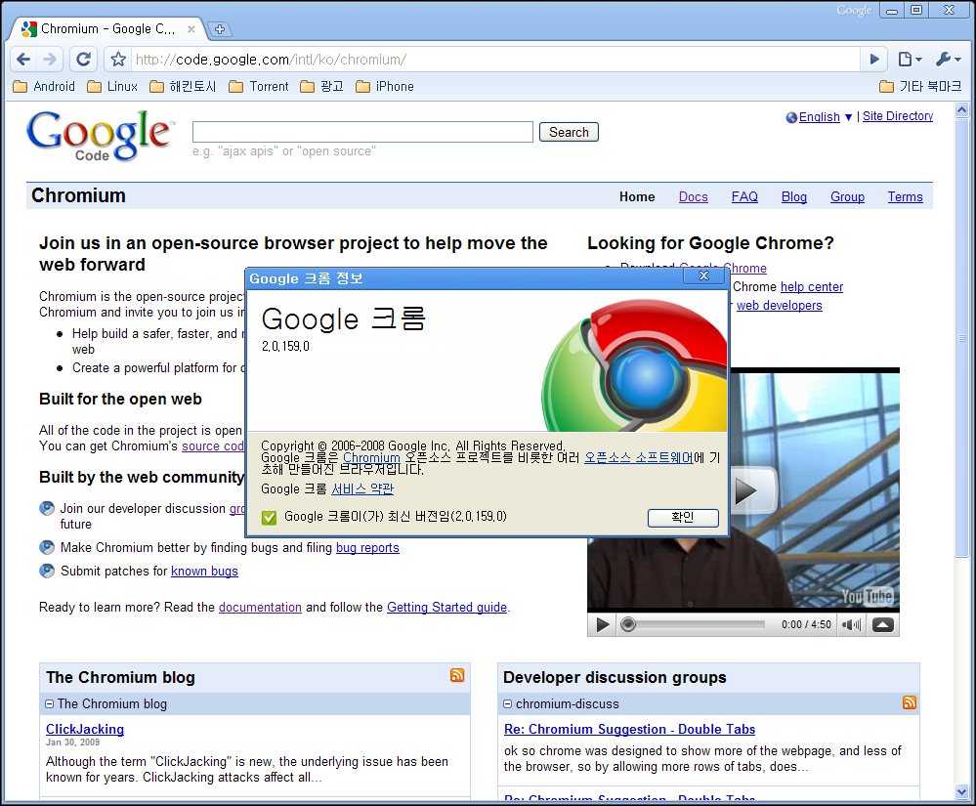Open the Linux bookmark folder
This screenshot has height=806, width=976.
tap(112, 87)
